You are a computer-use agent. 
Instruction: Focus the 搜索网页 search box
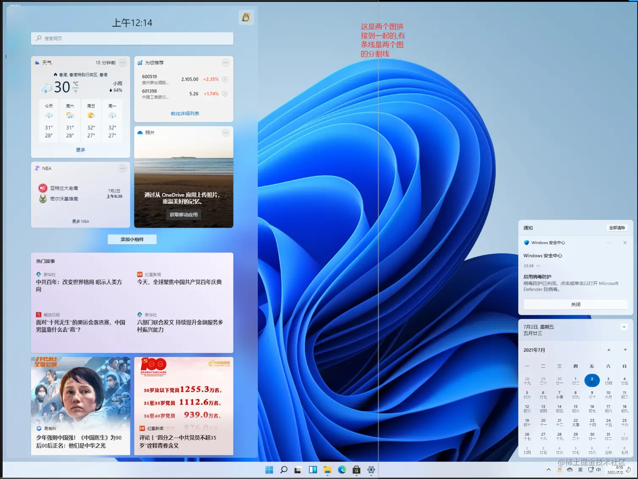(132, 38)
